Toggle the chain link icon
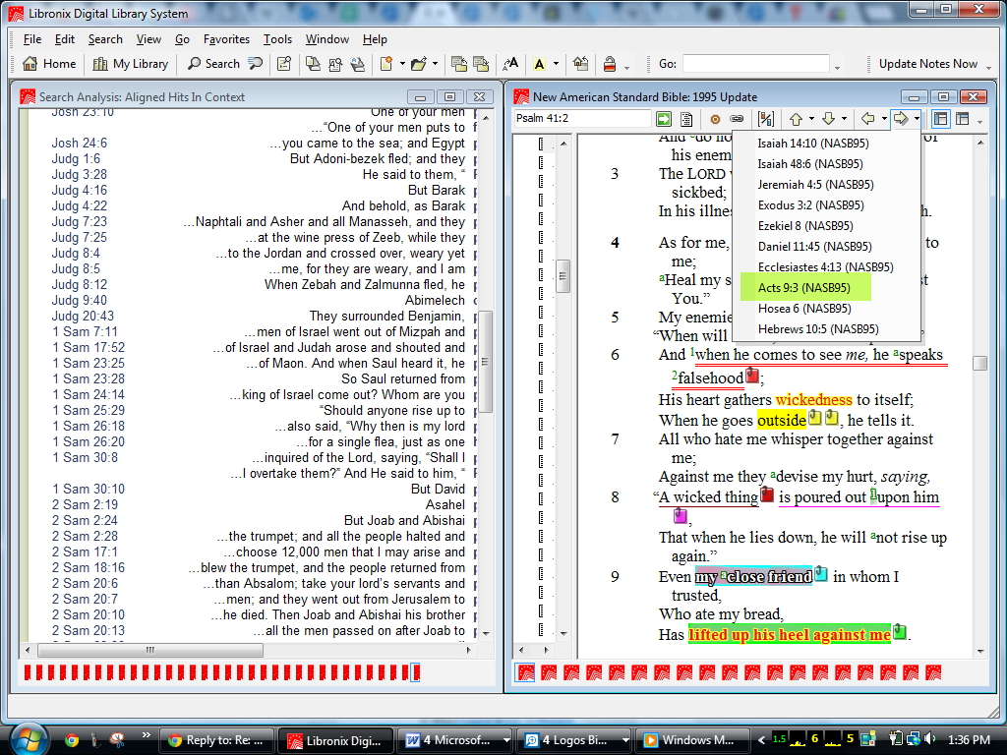Image resolution: width=1007 pixels, height=755 pixels. (737, 119)
